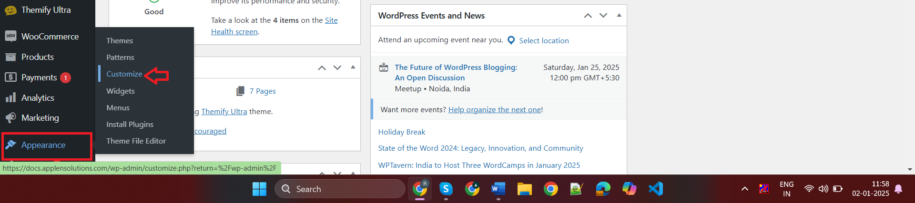Open the Holiday Break news link
This screenshot has height=203, width=915.
click(x=401, y=132)
